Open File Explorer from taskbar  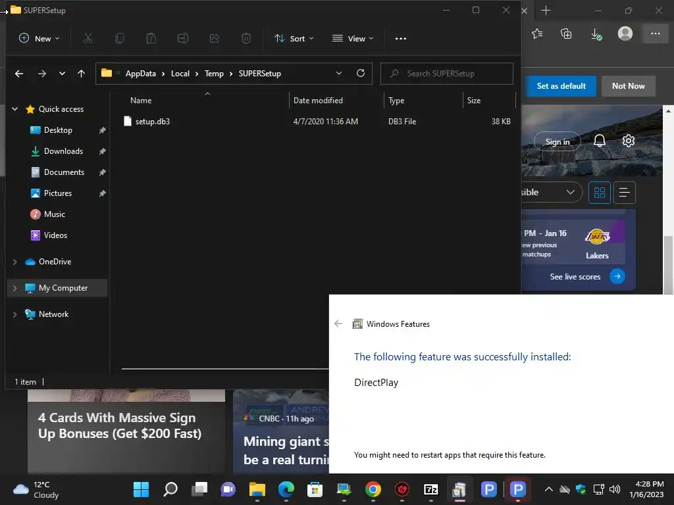(x=257, y=489)
